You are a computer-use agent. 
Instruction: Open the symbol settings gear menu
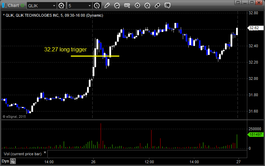pyautogui.click(x=61, y=6)
